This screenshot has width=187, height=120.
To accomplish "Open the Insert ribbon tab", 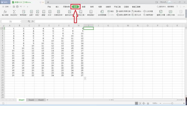I will (57, 7).
